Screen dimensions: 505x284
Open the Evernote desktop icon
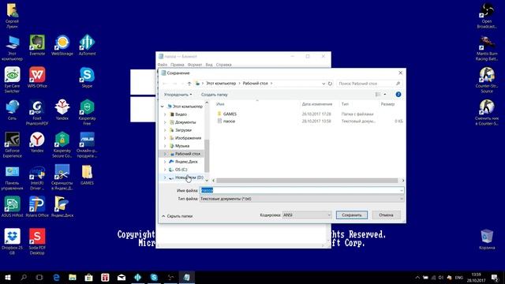pyautogui.click(x=37, y=45)
